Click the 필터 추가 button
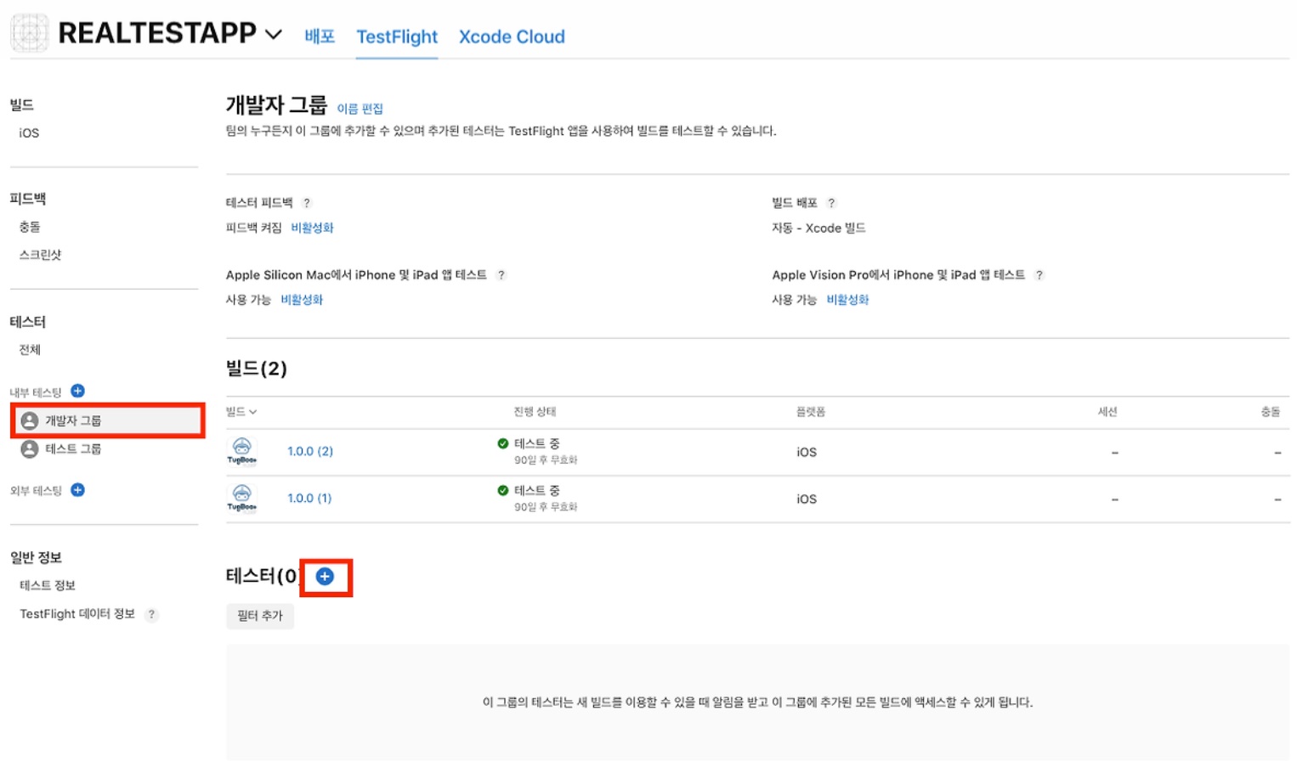This screenshot has width=1297, height=761. (x=260, y=616)
